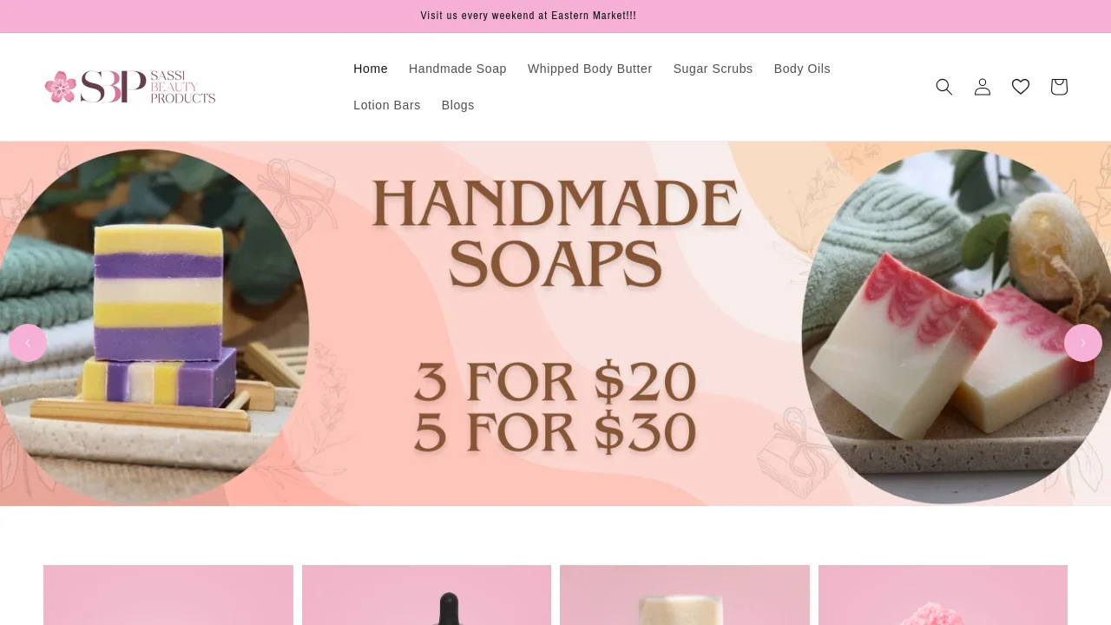
Task: Advance slideshow with right arrow button
Action: 1083,343
